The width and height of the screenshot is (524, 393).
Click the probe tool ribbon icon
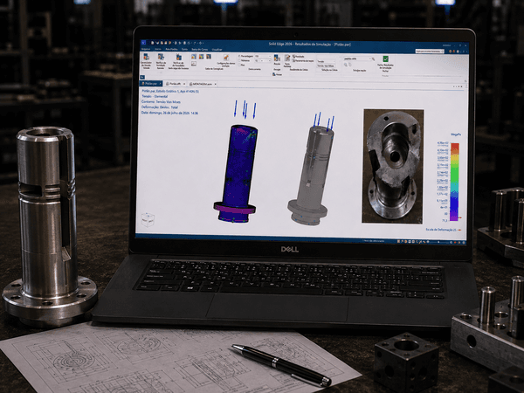pyautogui.click(x=287, y=58)
